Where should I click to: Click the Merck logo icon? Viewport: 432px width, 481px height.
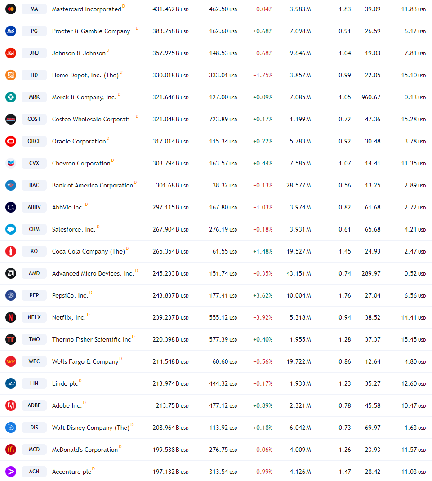[11, 97]
